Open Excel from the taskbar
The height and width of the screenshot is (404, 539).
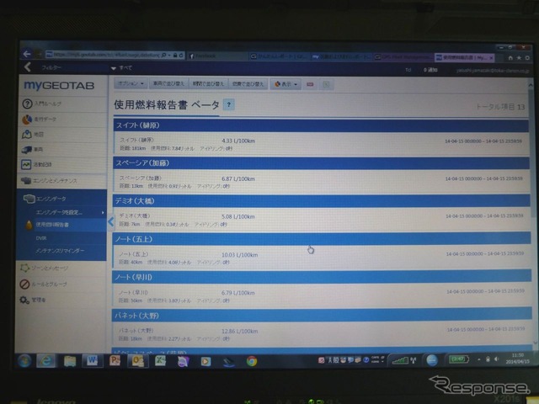pyautogui.click(x=160, y=361)
